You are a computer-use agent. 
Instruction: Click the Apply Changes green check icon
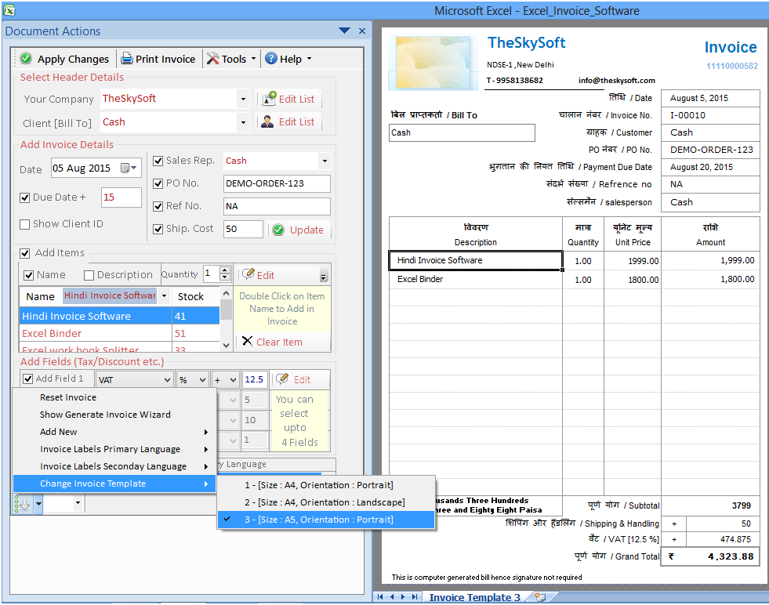coord(26,59)
